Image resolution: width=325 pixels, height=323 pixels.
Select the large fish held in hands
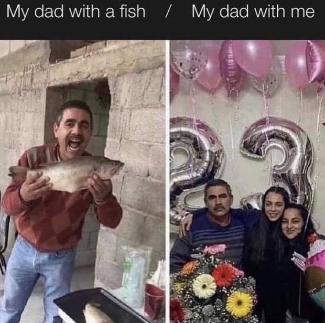tap(66, 173)
